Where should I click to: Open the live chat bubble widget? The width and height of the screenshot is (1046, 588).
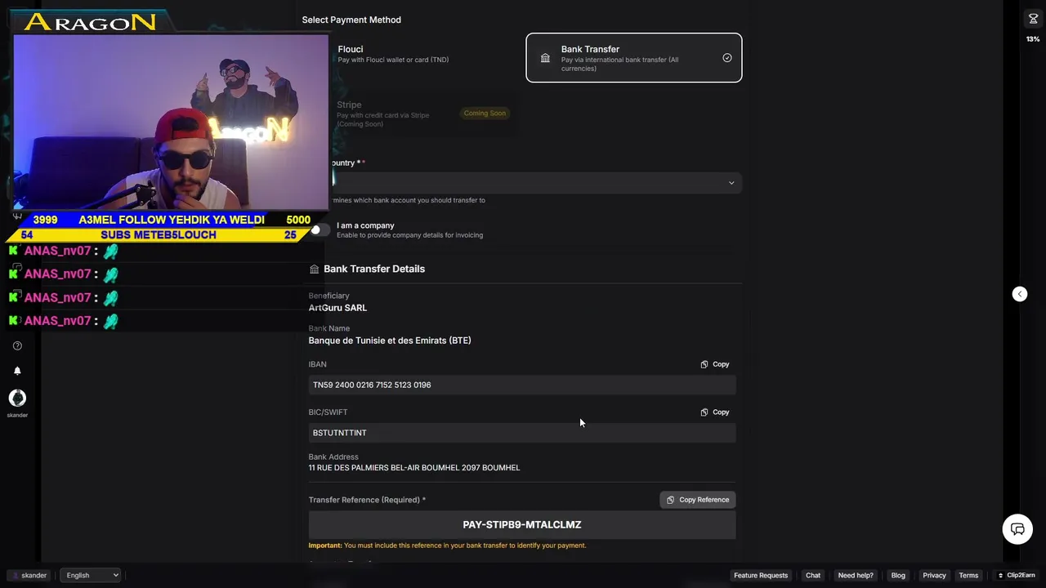click(x=1017, y=529)
